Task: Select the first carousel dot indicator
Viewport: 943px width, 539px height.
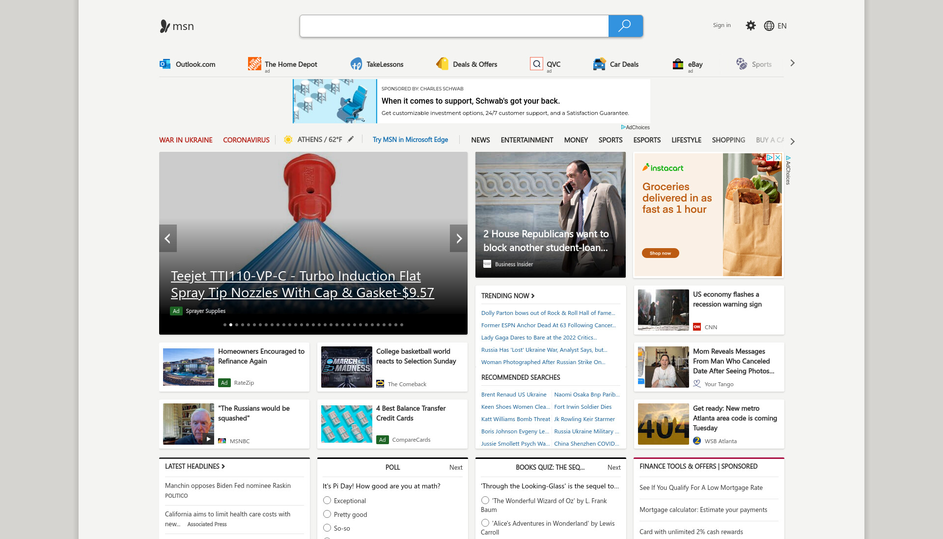Action: (x=225, y=325)
